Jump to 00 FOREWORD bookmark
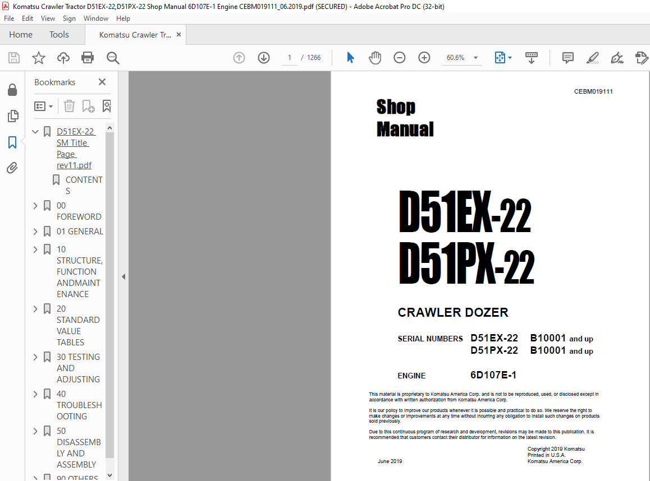650x481 pixels. (79, 211)
